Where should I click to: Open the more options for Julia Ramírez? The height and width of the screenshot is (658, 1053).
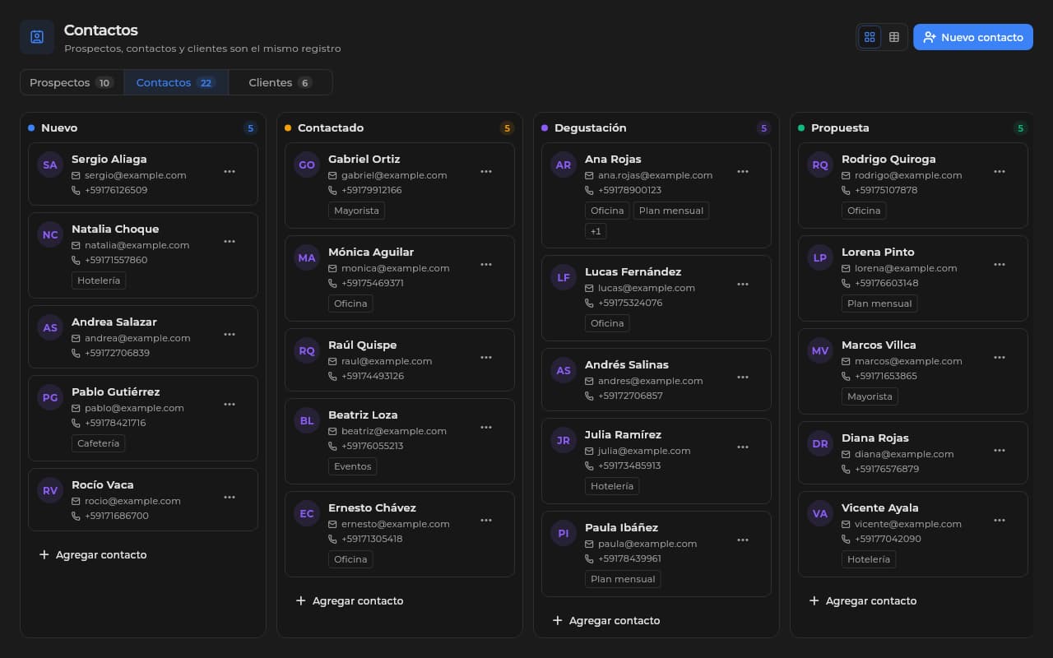pyautogui.click(x=743, y=447)
